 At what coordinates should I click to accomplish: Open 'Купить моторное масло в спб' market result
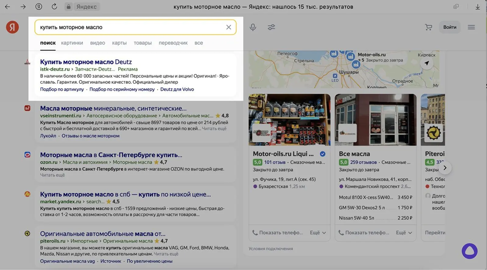click(x=125, y=194)
